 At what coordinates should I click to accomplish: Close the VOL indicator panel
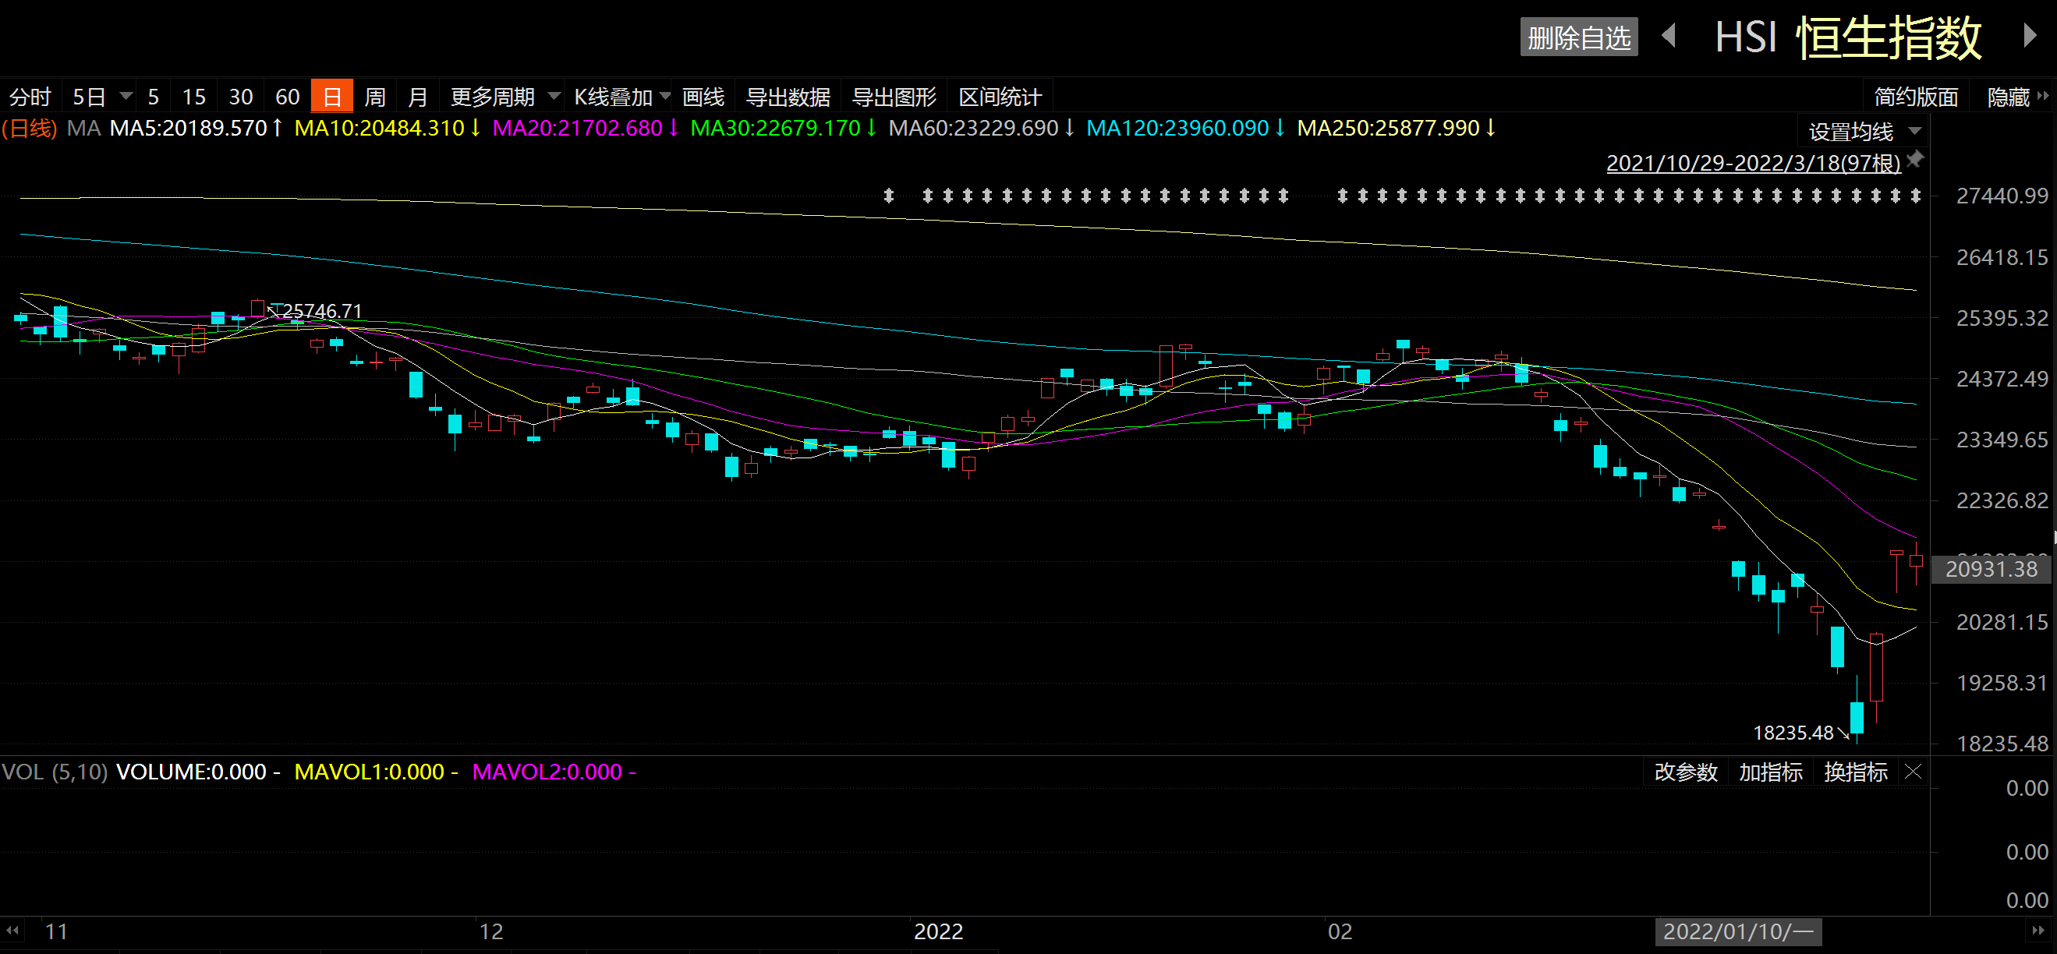1914,771
